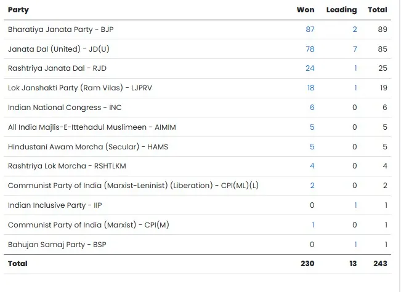
Task: Open LJPRV won seats link 18
Action: (x=310, y=88)
